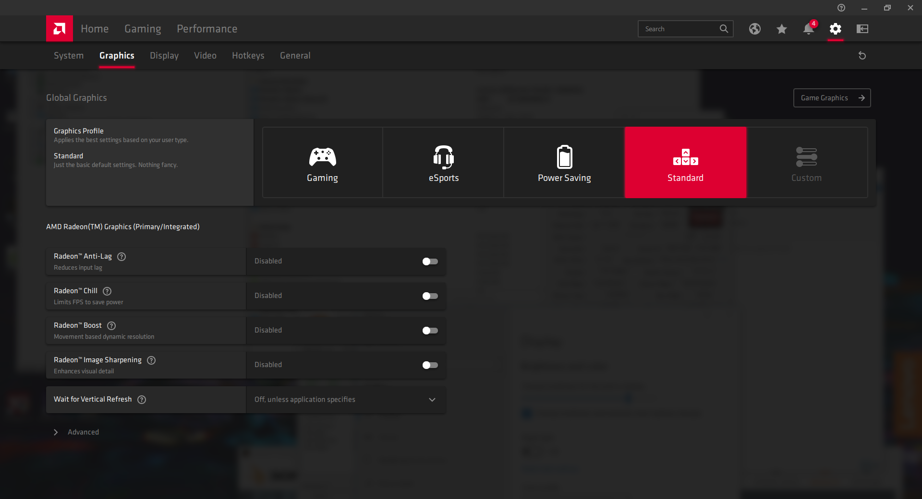The width and height of the screenshot is (922, 499).
Task: Enable the Radeon Image Sharpening toggle
Action: pyautogui.click(x=430, y=365)
